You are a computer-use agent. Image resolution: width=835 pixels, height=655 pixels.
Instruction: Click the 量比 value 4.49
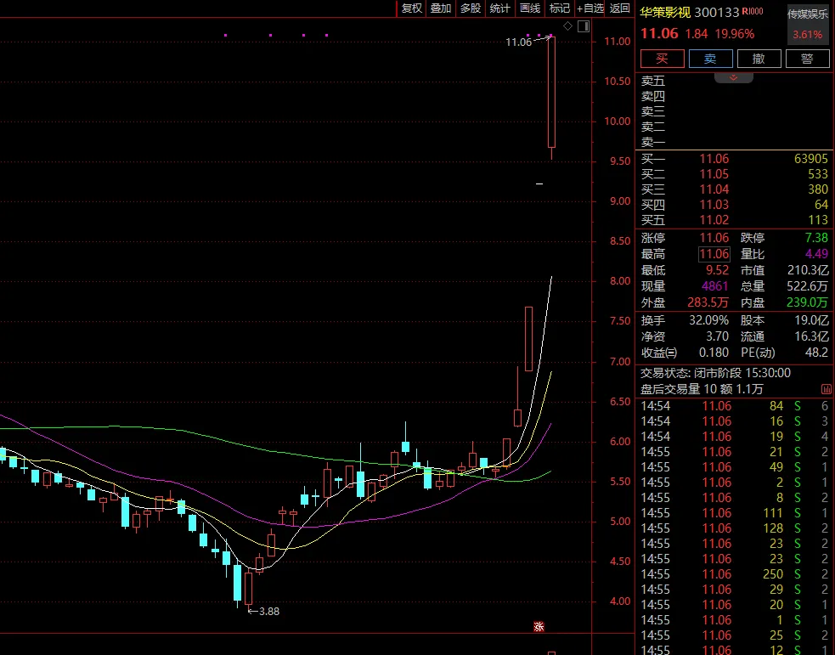click(816, 254)
